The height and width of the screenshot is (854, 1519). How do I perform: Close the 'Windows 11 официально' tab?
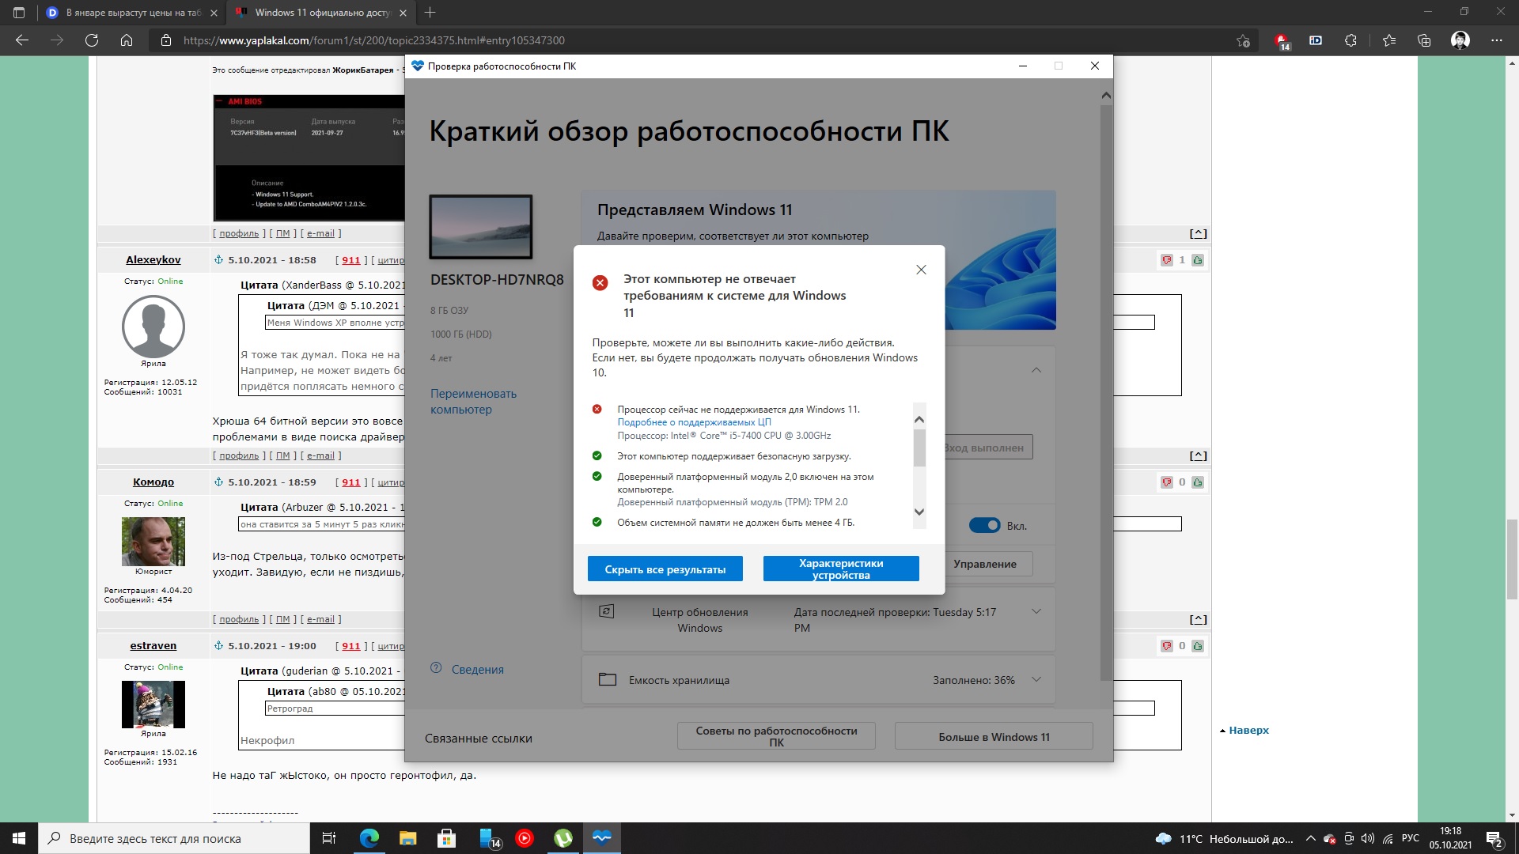pos(403,13)
